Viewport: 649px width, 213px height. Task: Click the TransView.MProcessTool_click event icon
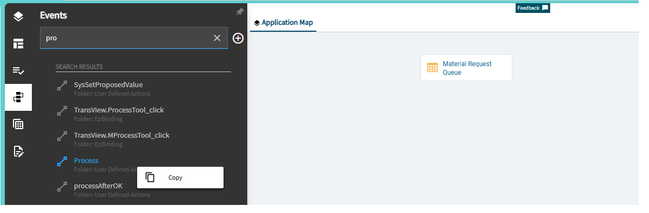62,136
